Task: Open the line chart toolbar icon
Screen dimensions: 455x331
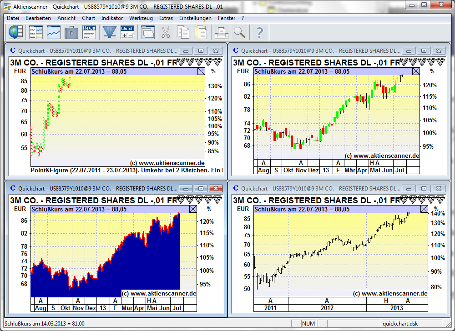Action: point(54,32)
